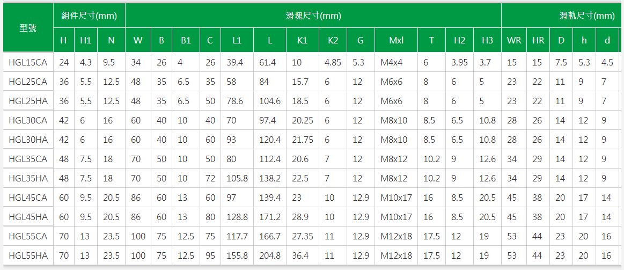Click the H3 column header
This screenshot has width=624, height=270.
click(487, 40)
